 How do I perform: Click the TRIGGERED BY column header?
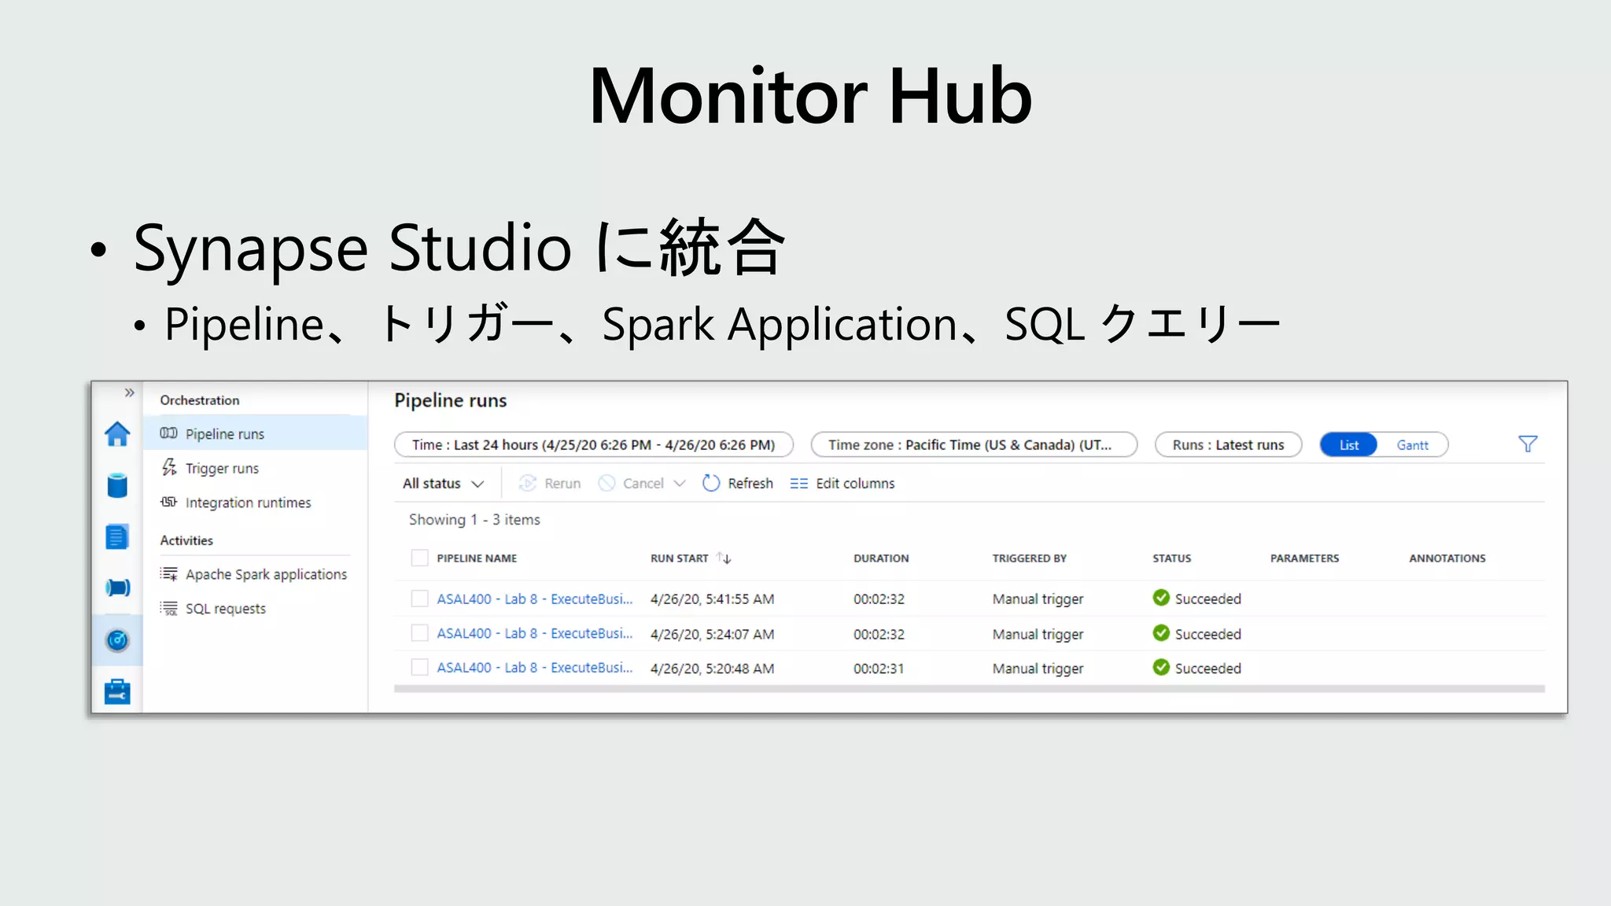pyautogui.click(x=1029, y=558)
